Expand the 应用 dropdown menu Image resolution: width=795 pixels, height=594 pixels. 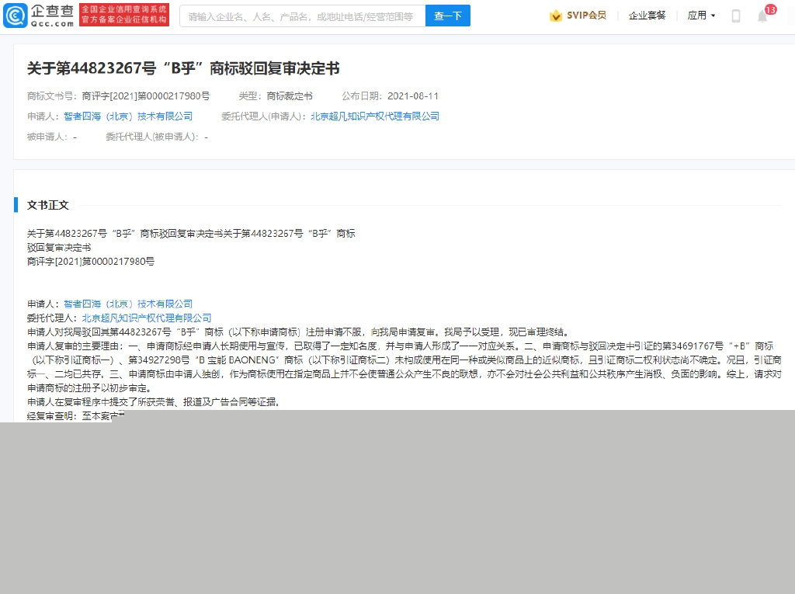pyautogui.click(x=701, y=16)
